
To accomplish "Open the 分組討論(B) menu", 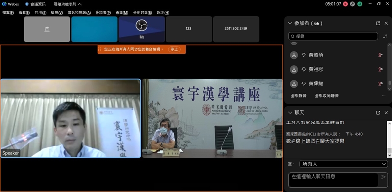I will coord(143,13).
